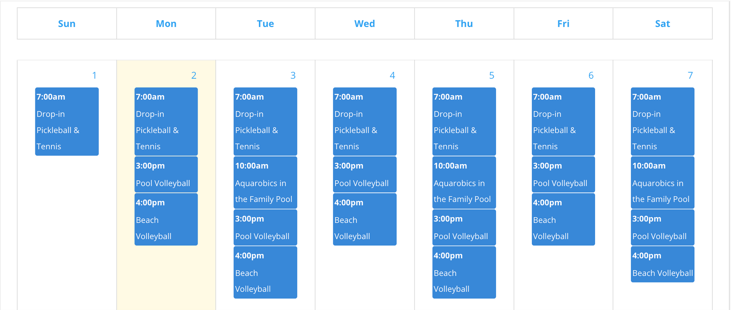Open Tuesday's 4:00pm Beach Volleyball event
This screenshot has width=731, height=310.
pyautogui.click(x=265, y=272)
